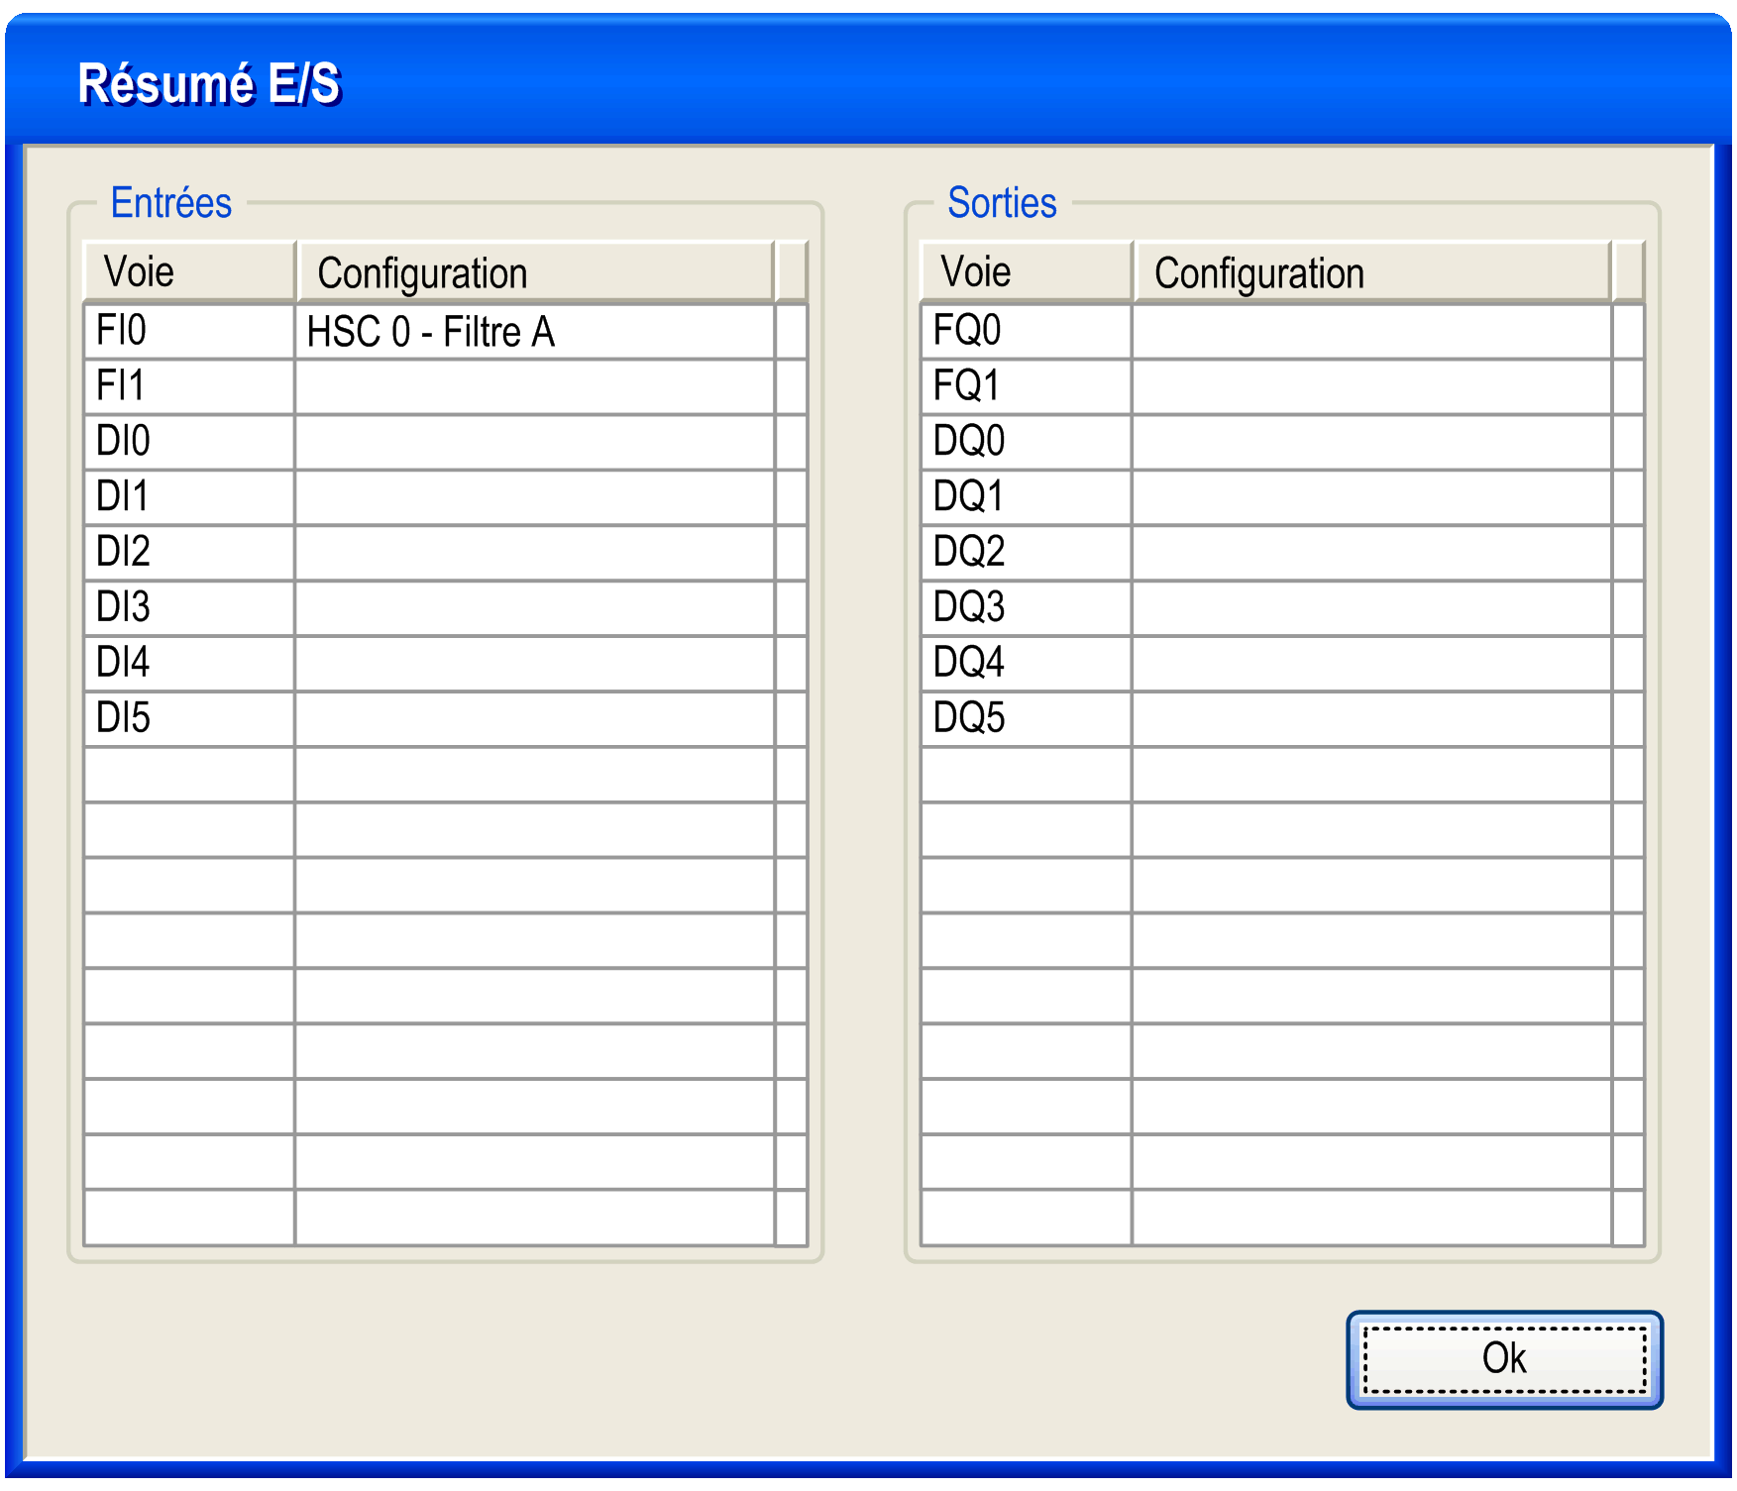1737x1491 pixels.
Task: Select the FI0 input channel row
Action: tap(188, 331)
